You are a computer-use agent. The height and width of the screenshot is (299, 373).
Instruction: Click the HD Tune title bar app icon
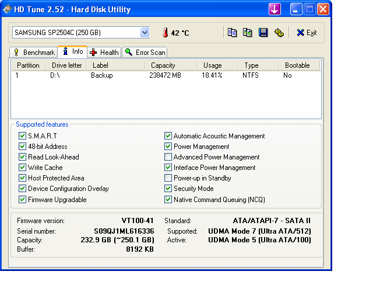pos(7,9)
